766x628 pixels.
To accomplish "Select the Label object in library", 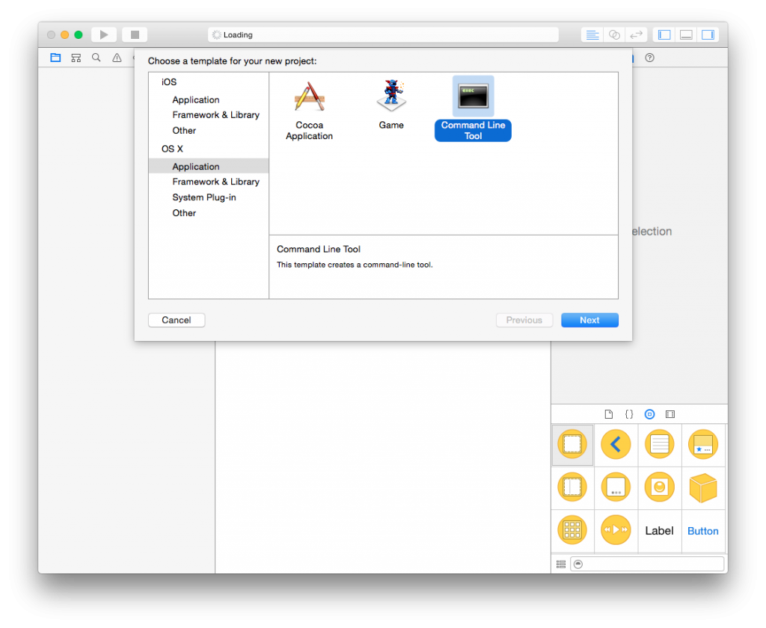I will tap(660, 530).
